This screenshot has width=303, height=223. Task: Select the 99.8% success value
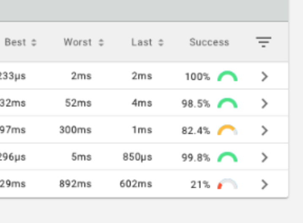196,157
